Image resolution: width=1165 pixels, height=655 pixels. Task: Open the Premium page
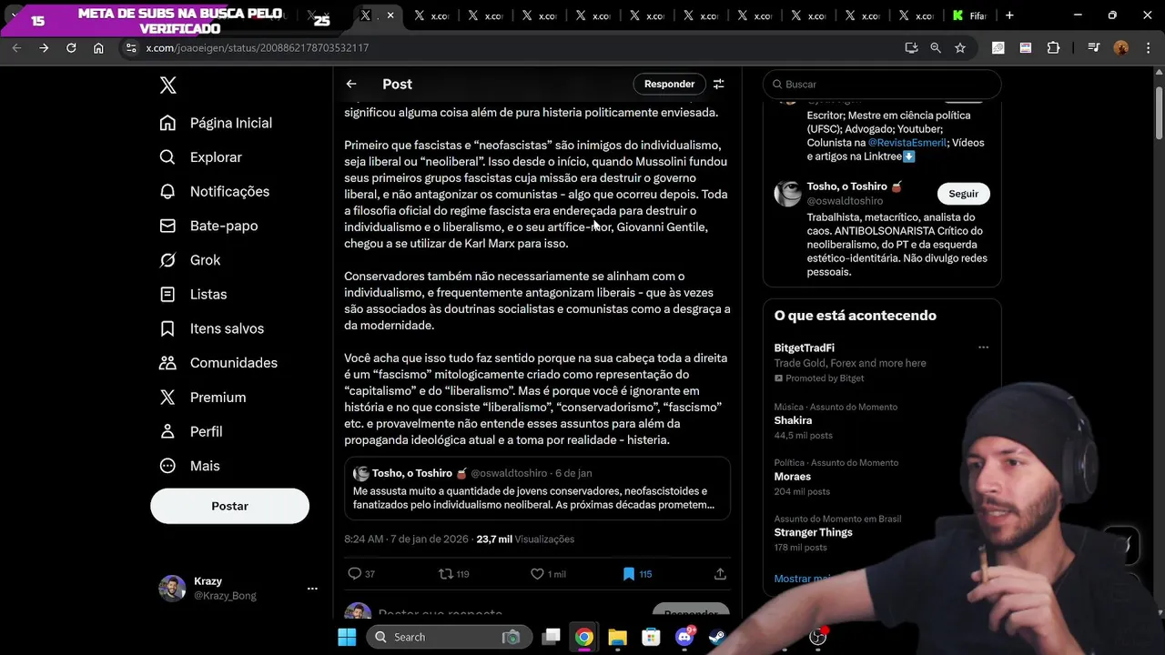[x=203, y=398]
